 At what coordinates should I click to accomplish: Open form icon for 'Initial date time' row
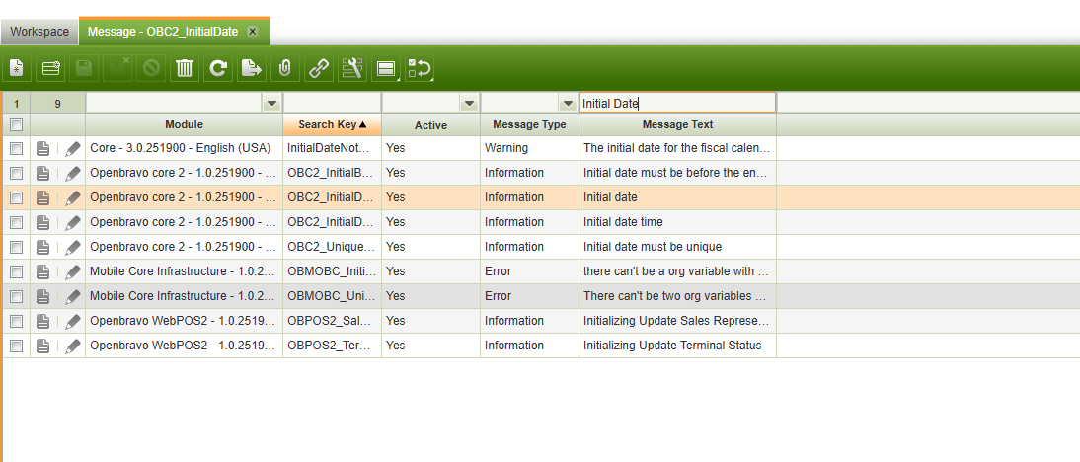tap(43, 222)
